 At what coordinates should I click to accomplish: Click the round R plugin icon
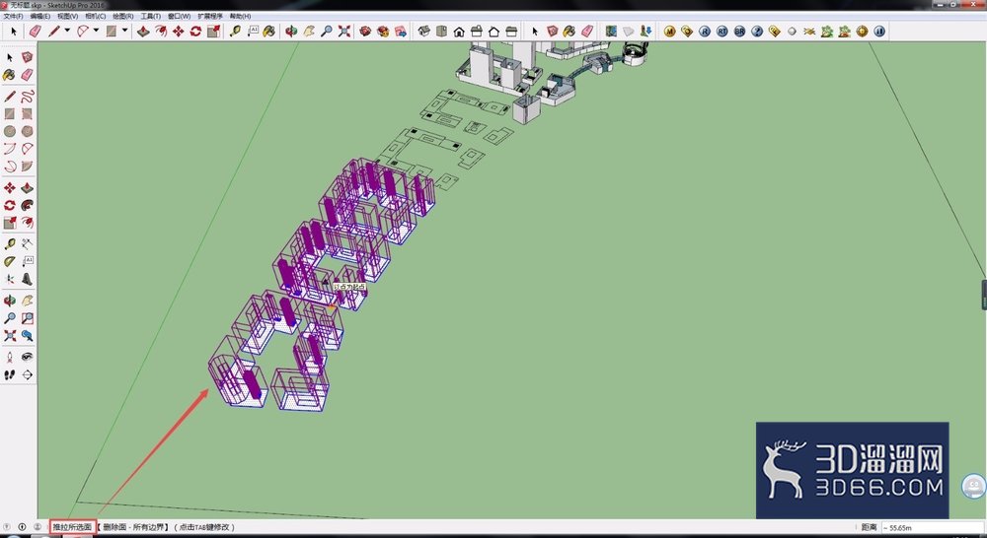tap(705, 31)
